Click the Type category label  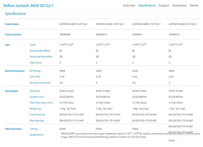click(7, 45)
